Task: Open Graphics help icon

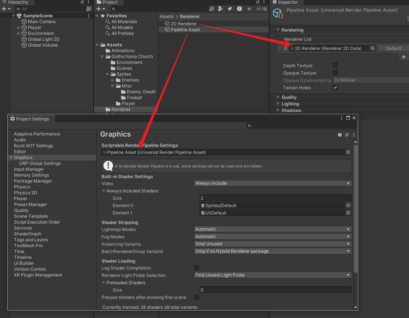Action: 340,135
